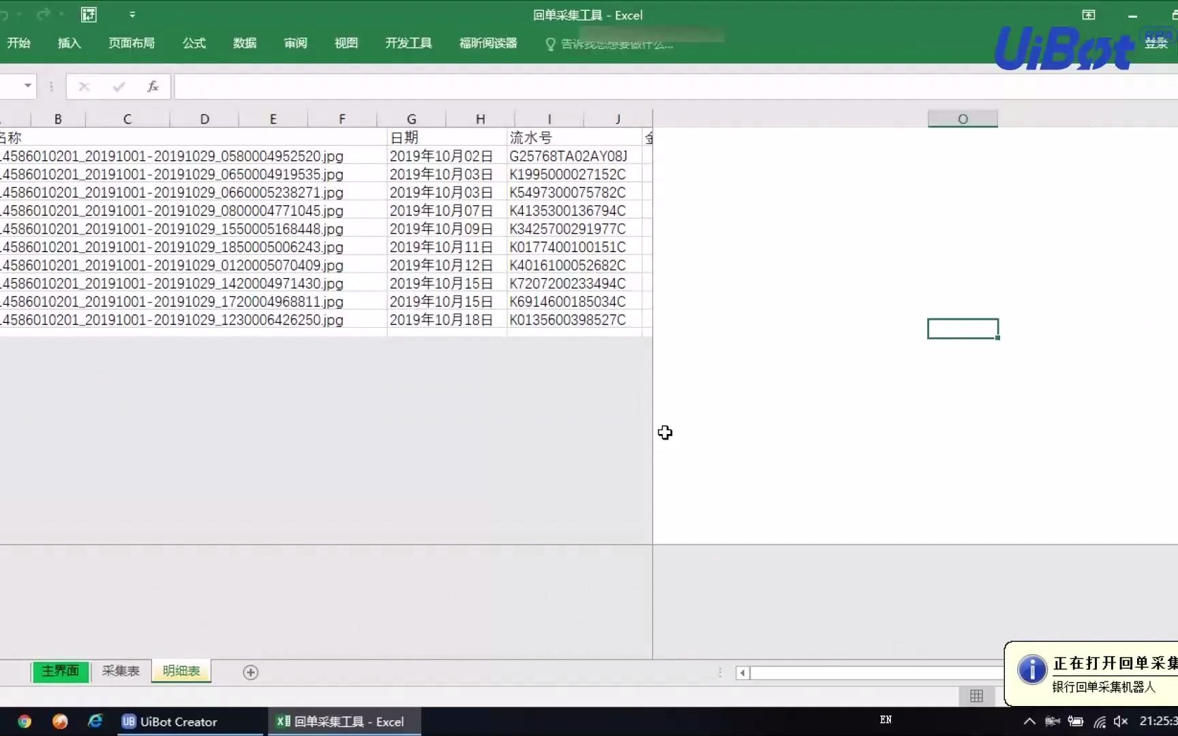Screen dimensions: 1178x736
Task: Open the 公式 ribbon tab
Action: (194, 43)
